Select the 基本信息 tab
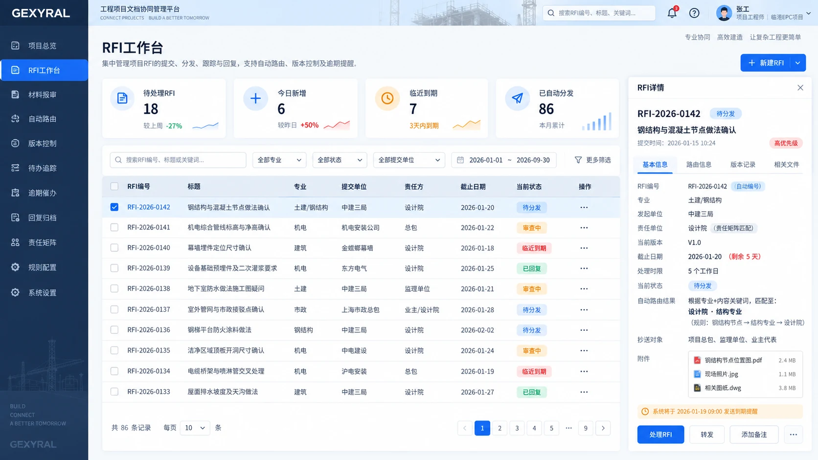Screen dimensions: 818x460 655,165
